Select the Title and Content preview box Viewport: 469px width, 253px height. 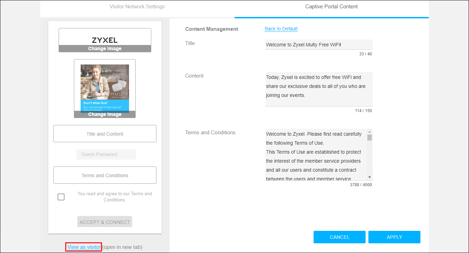click(105, 134)
